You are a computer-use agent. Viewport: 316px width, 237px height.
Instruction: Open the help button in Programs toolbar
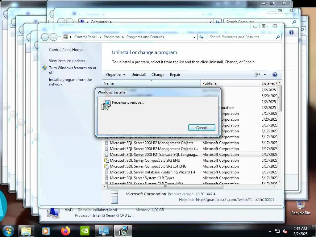(275, 75)
